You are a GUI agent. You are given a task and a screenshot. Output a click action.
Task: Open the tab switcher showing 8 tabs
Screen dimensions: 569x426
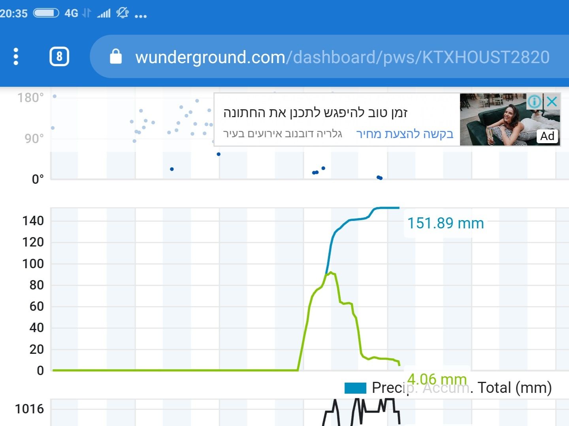coord(59,57)
